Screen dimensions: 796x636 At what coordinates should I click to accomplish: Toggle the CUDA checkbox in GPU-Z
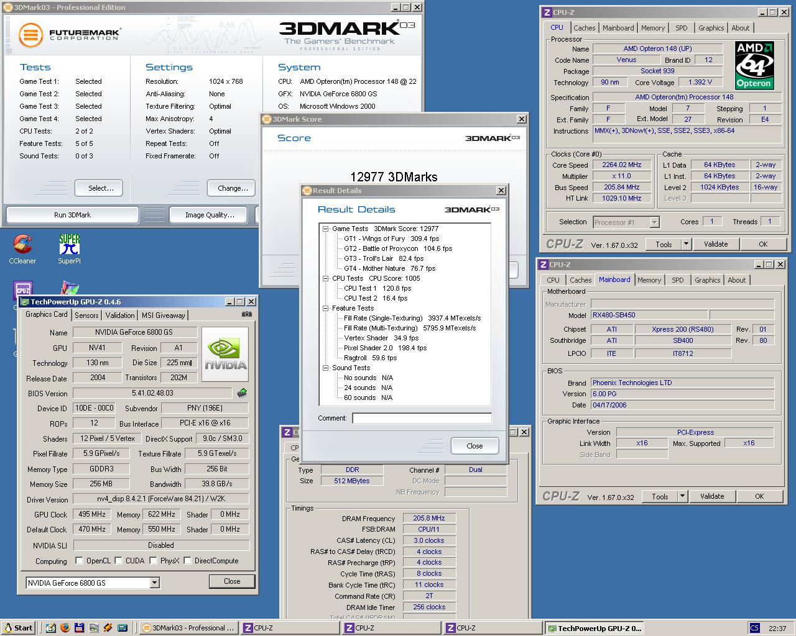(119, 561)
